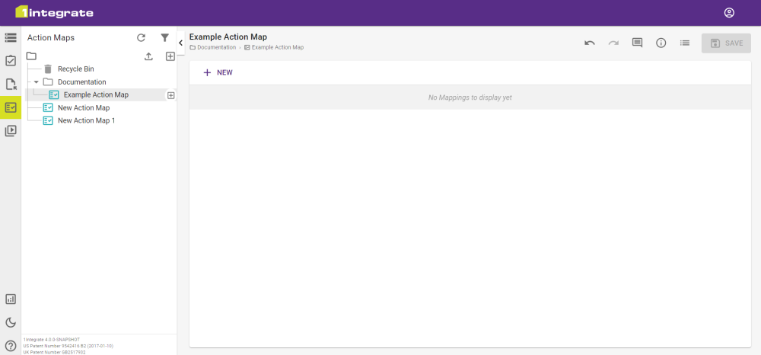Click Documentation breadcrumb link
The height and width of the screenshot is (355, 761).
pyautogui.click(x=216, y=48)
